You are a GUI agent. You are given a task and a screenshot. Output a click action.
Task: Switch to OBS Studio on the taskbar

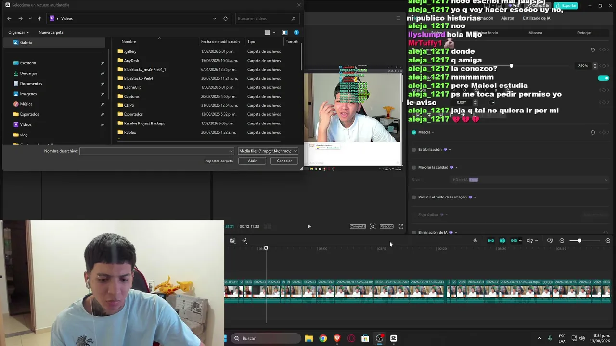click(x=380, y=338)
